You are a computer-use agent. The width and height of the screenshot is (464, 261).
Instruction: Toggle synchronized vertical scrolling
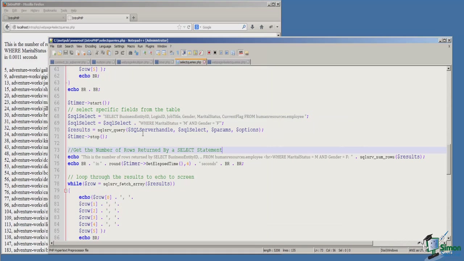[158, 53]
